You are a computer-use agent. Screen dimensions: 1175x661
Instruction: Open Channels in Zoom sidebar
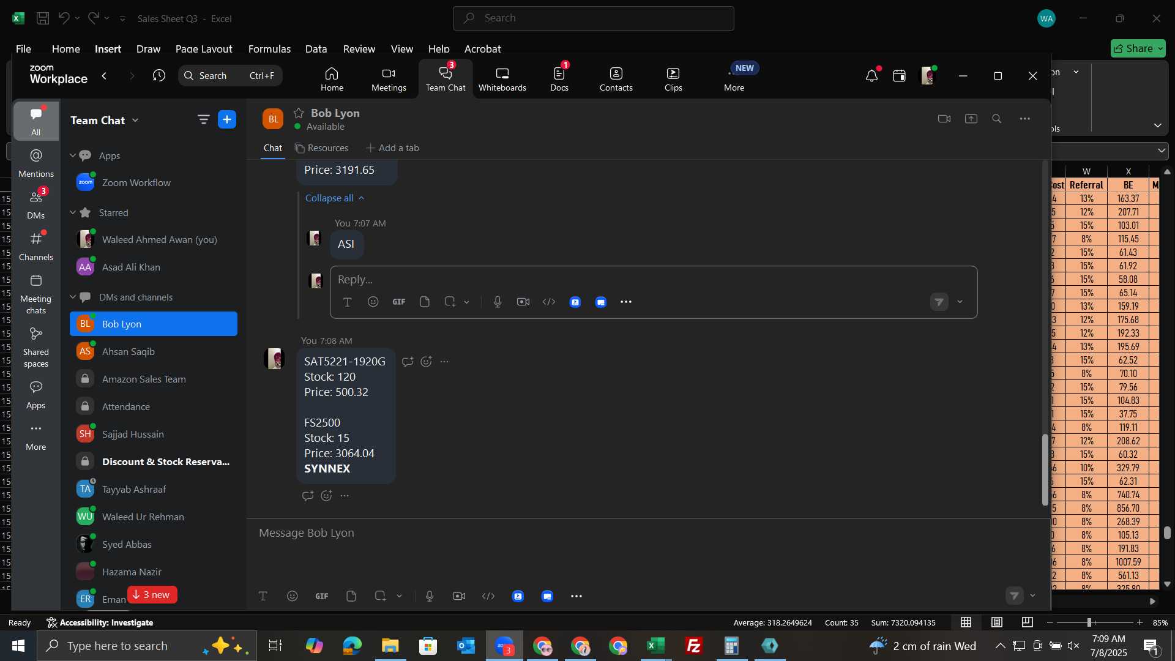[36, 247]
